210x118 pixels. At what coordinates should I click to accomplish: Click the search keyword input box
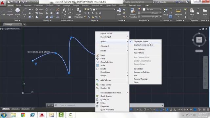coord(138,2)
